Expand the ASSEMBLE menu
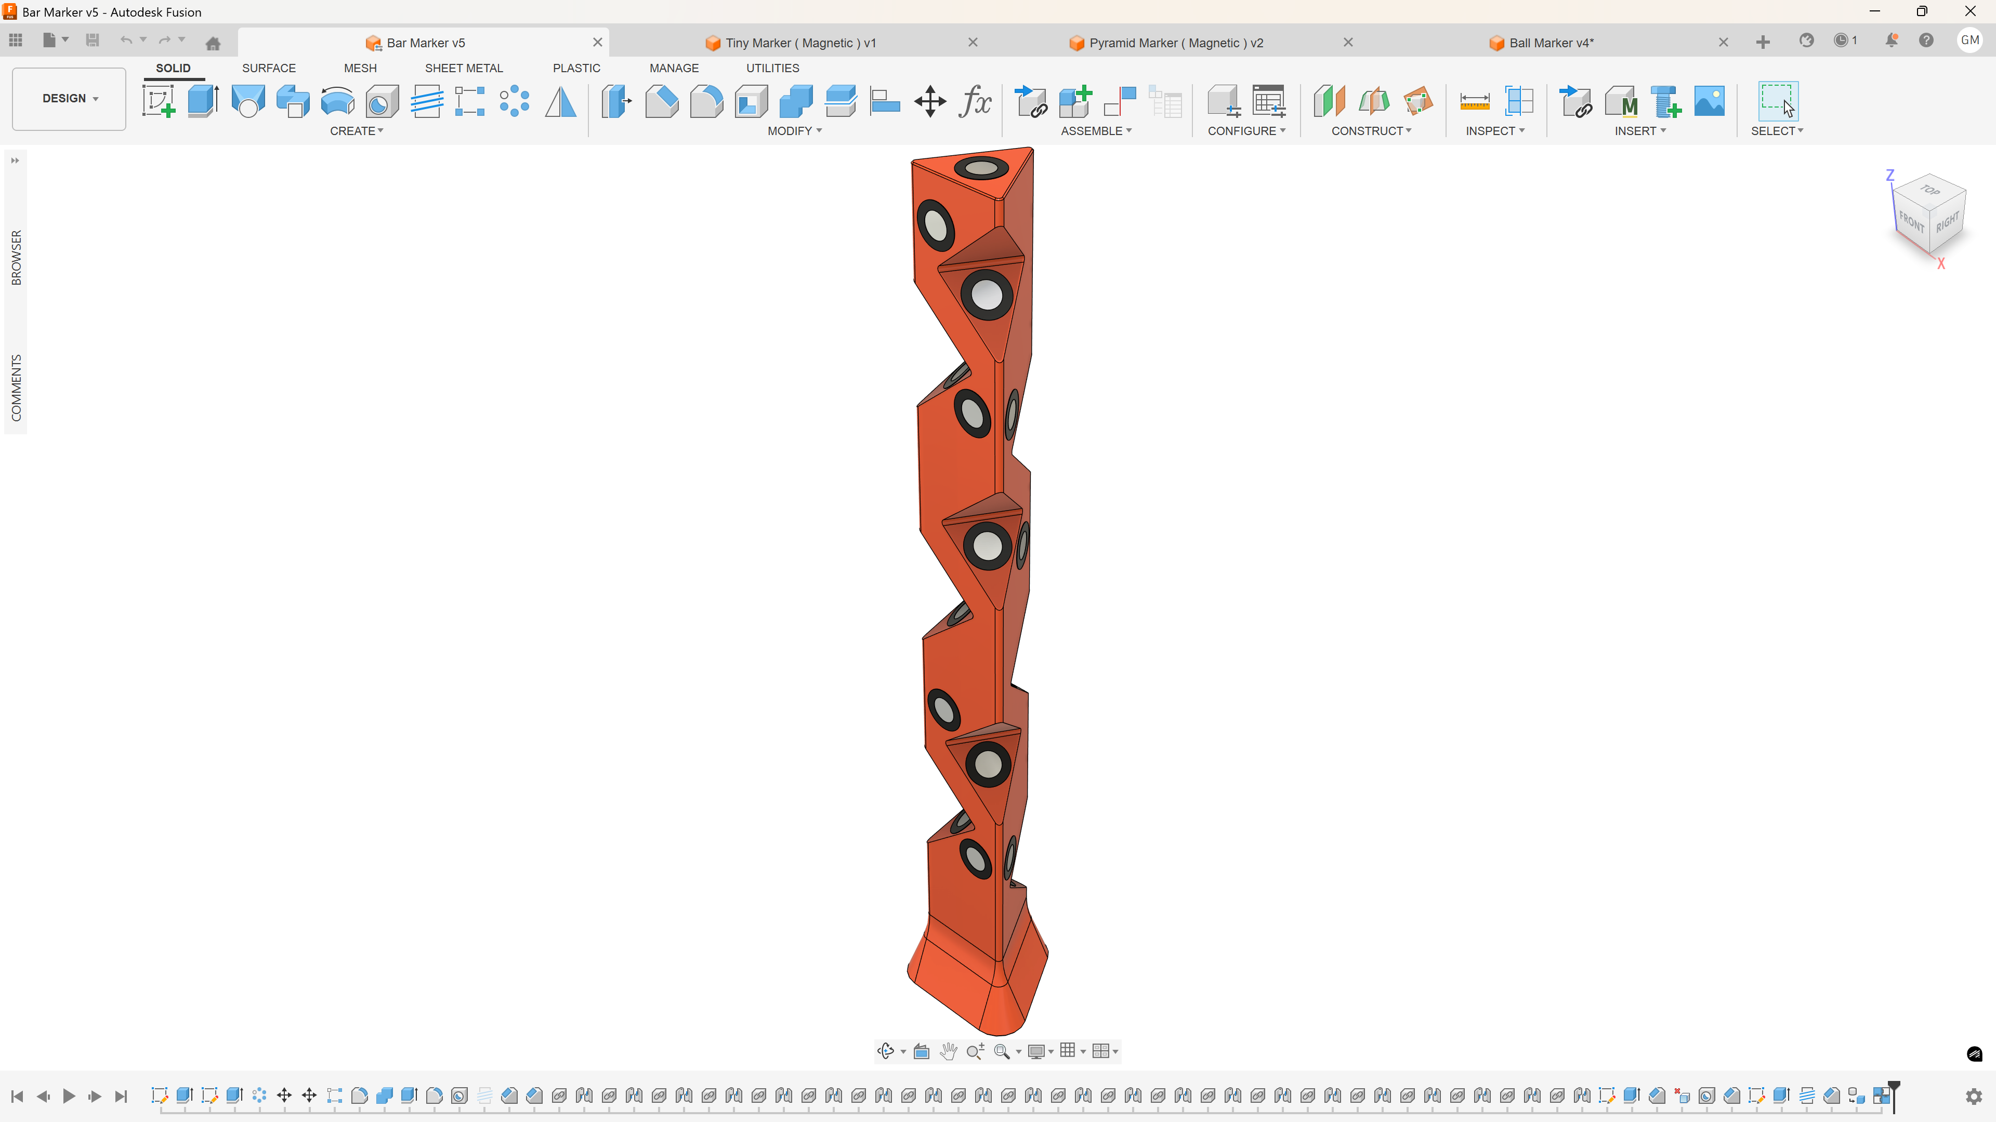Image resolution: width=1996 pixels, height=1122 pixels. [x=1096, y=131]
